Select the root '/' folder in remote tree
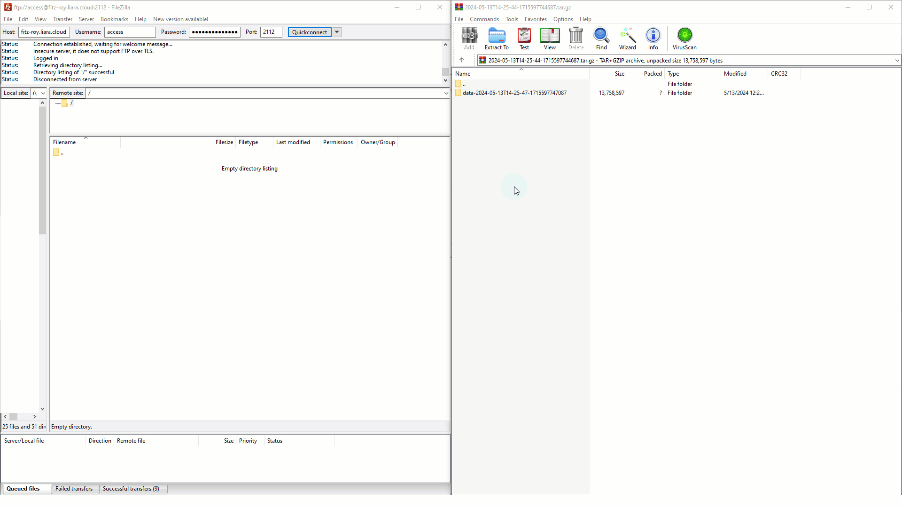Screen dimensions: 902x507 click(x=68, y=103)
